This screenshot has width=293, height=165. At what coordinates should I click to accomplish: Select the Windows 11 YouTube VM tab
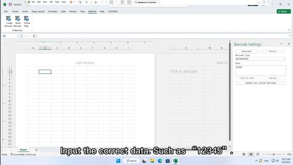click(x=147, y=2)
